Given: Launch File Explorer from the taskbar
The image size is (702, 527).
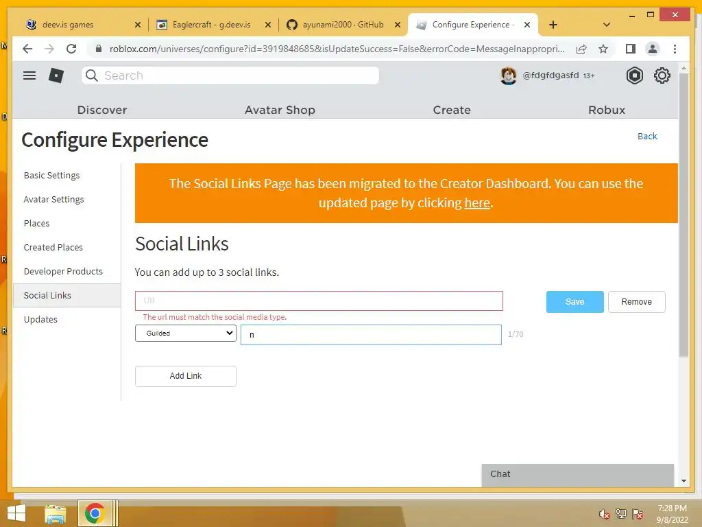Looking at the screenshot, I should (55, 514).
